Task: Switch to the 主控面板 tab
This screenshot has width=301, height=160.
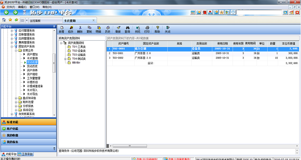Action: coord(35,21)
